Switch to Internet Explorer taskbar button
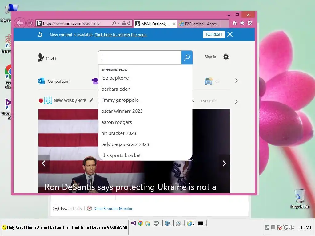The width and height of the screenshot is (315, 236). pos(190,223)
